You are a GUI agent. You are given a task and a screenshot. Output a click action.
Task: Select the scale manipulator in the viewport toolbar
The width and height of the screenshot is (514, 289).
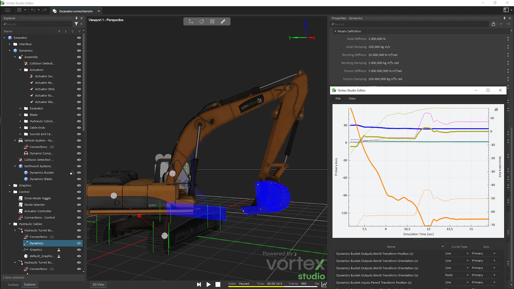212,21
